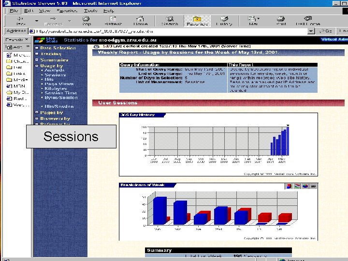Open the Forward button history dropdown

[70, 21]
